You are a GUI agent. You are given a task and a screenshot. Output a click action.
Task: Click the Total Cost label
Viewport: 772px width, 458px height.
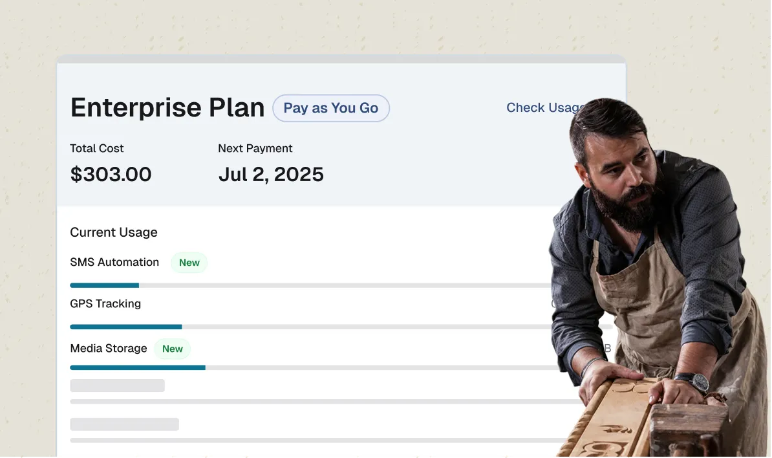point(97,148)
